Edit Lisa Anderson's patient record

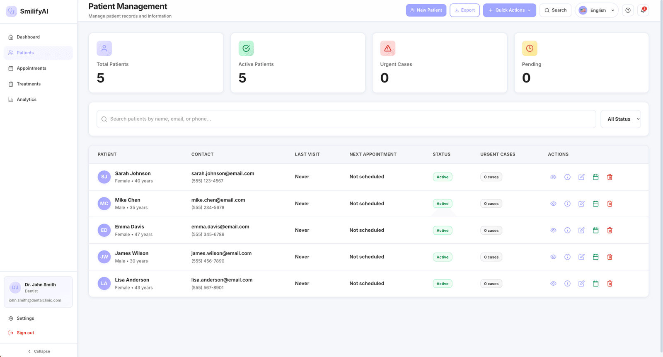[581, 284]
